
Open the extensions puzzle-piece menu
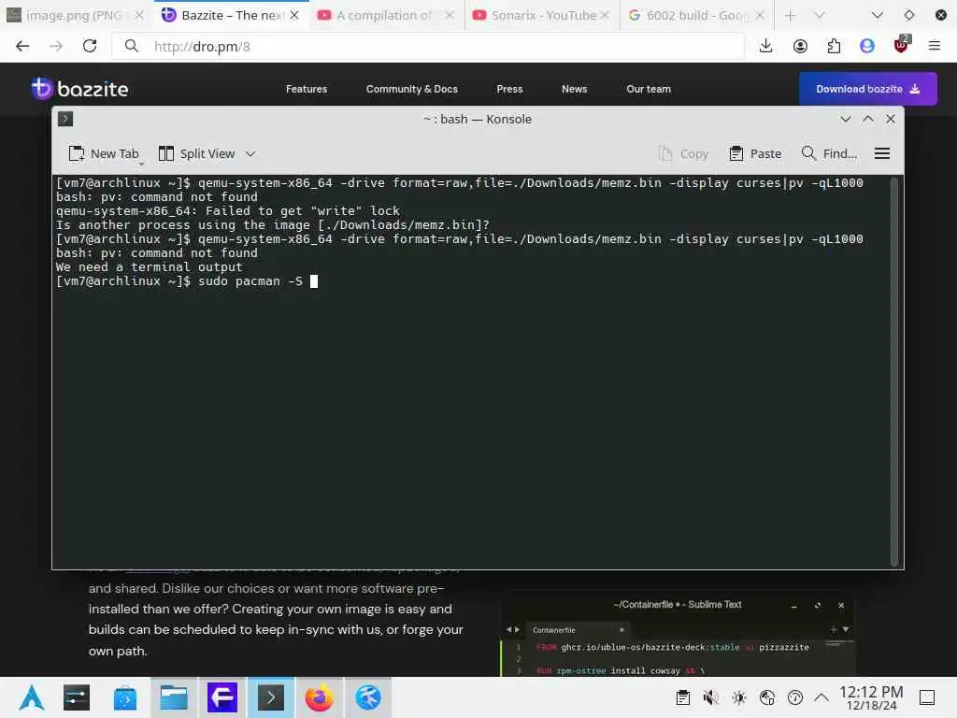tap(834, 47)
